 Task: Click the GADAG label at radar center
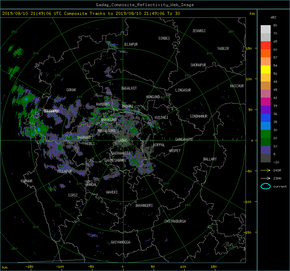pyautogui.click(x=123, y=140)
